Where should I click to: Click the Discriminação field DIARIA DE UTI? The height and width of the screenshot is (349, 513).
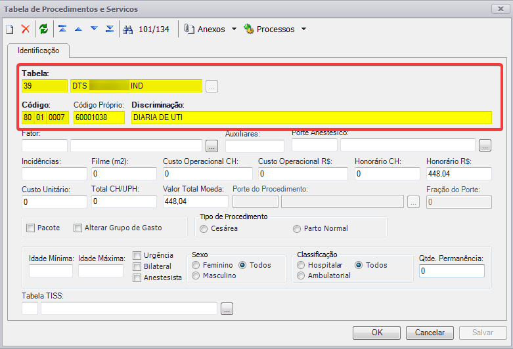click(311, 117)
